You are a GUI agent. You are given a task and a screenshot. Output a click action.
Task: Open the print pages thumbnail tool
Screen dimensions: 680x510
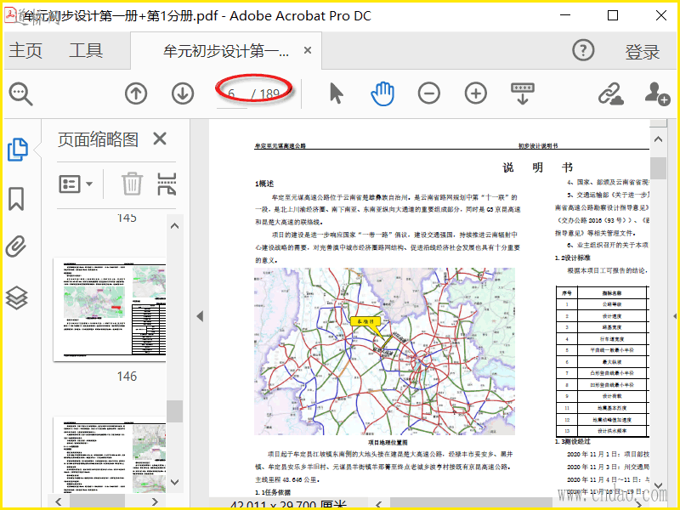(x=167, y=184)
